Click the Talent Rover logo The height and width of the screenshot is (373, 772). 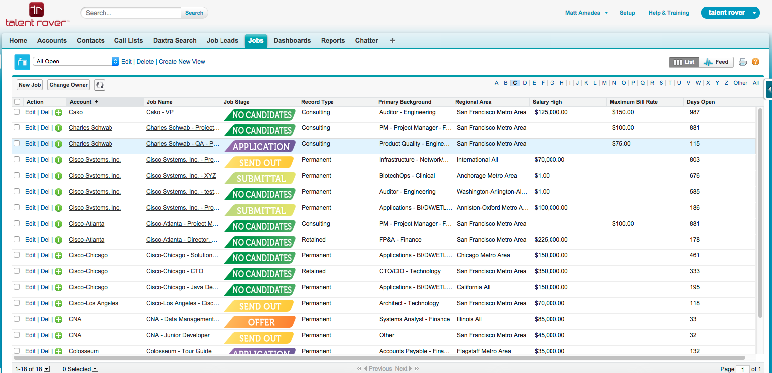37,14
